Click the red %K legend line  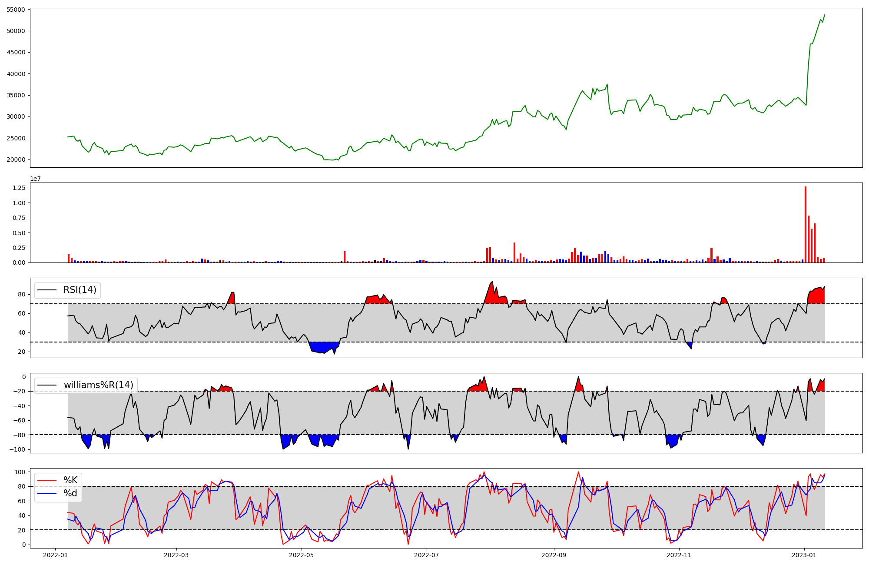point(47,480)
